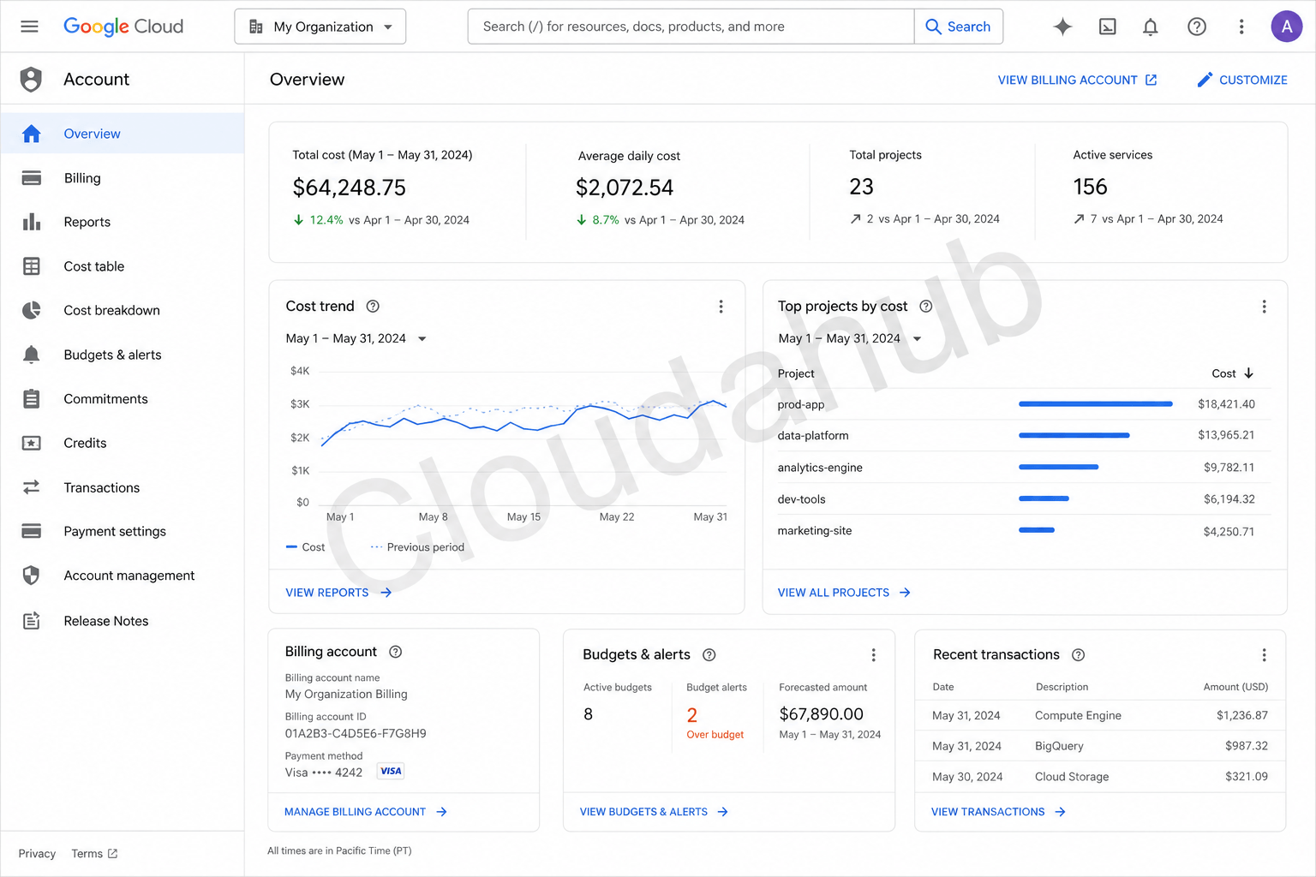Click the Search button
The height and width of the screenshot is (877, 1316).
point(959,27)
